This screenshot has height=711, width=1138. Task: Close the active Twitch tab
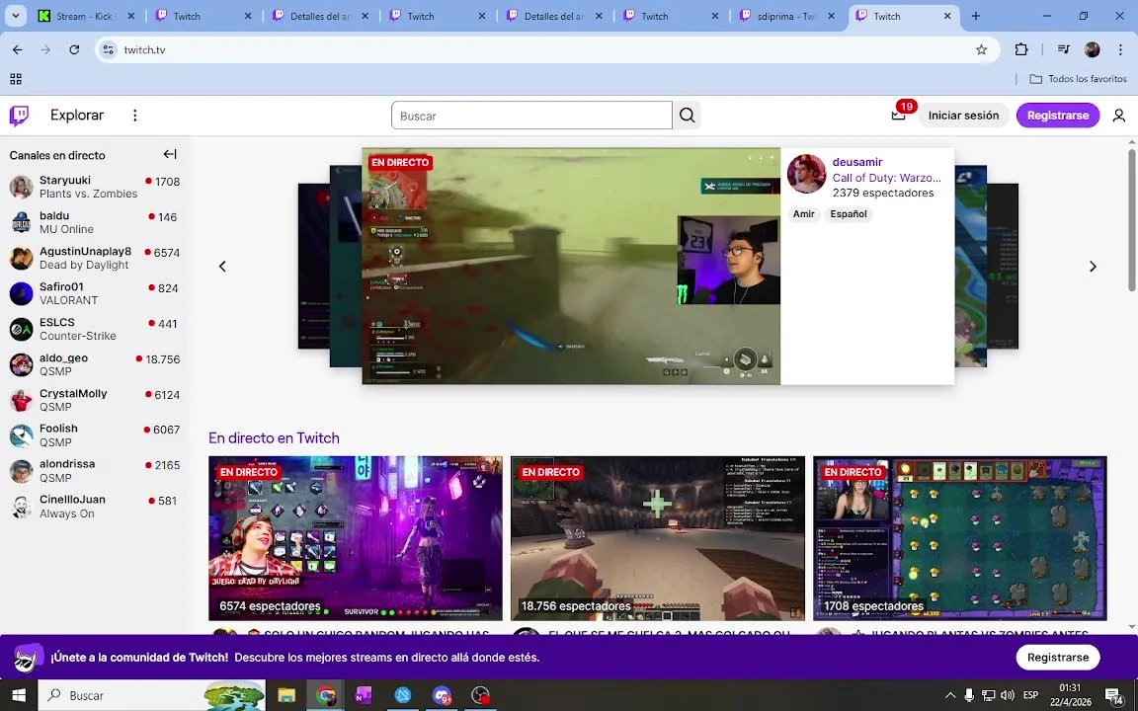[947, 16]
